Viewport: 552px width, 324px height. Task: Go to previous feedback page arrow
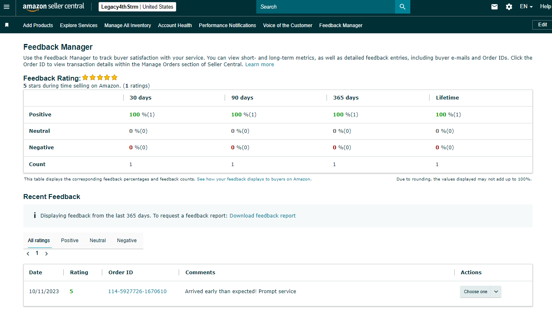click(x=28, y=254)
